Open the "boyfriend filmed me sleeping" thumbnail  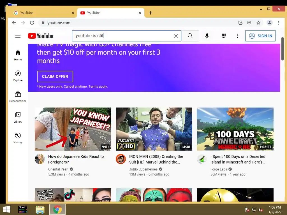73,195
